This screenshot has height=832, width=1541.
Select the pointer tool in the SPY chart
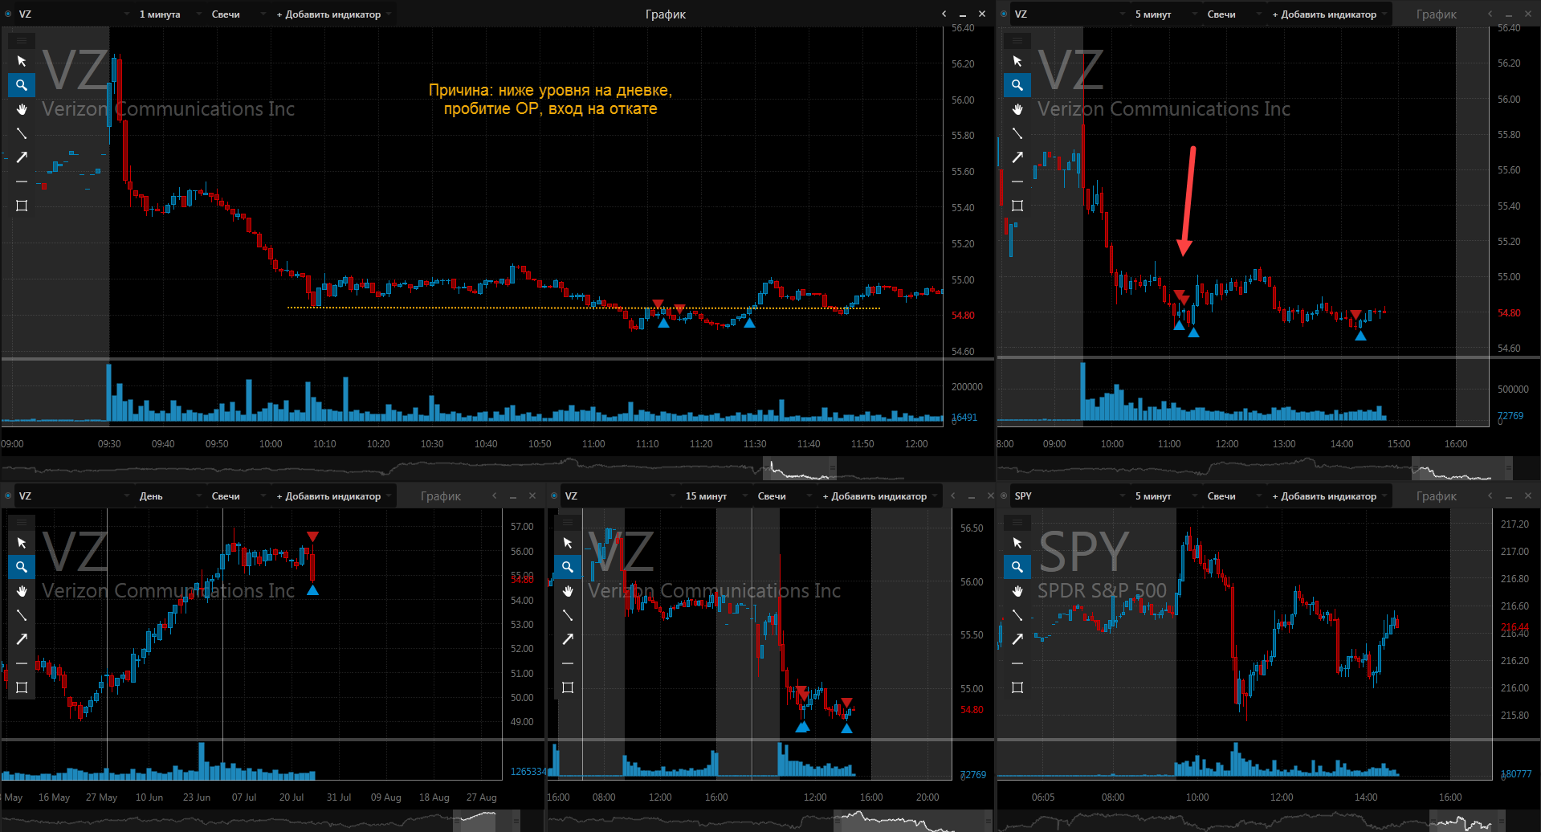coord(1017,543)
